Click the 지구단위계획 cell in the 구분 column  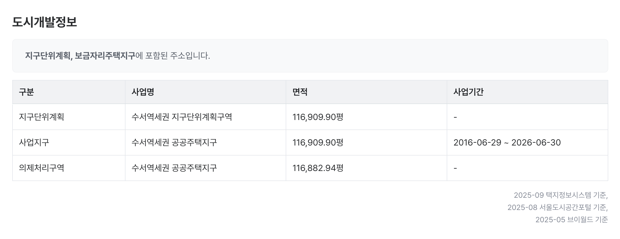click(42, 117)
